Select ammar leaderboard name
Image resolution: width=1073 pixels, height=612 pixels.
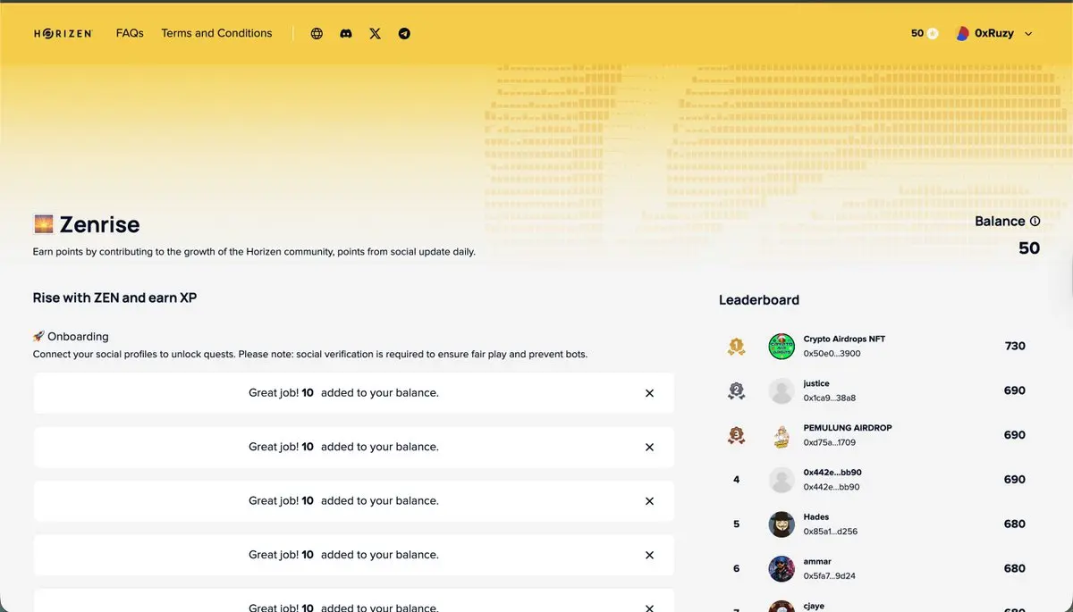point(817,562)
